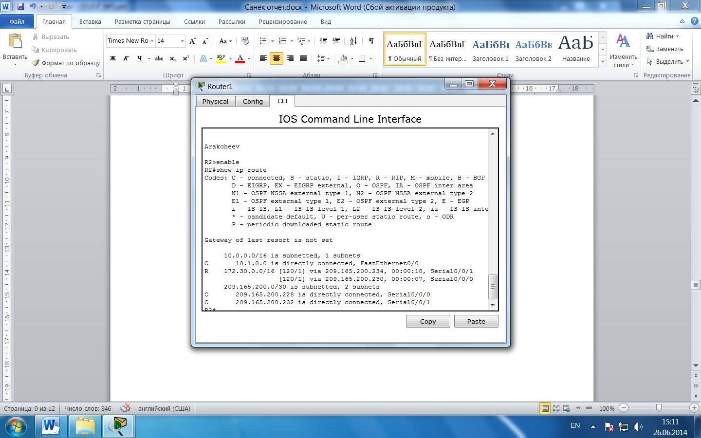Click Undo arrow in Quick Access Toolbar
701x438 pixels.
click(33, 7)
